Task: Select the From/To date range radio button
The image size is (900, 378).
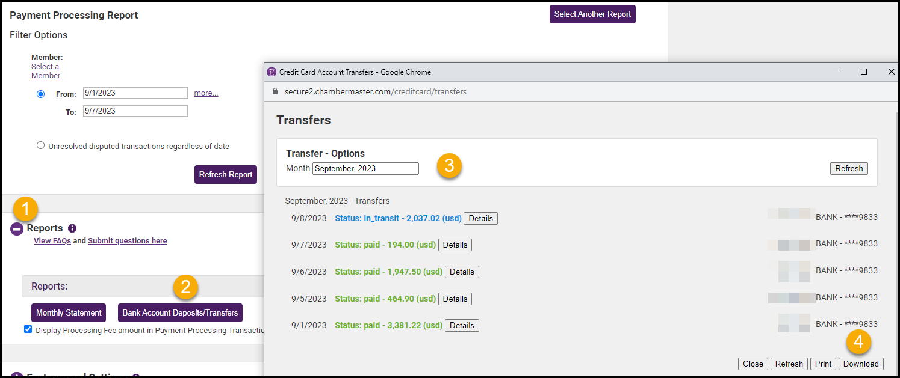Action: [x=40, y=93]
